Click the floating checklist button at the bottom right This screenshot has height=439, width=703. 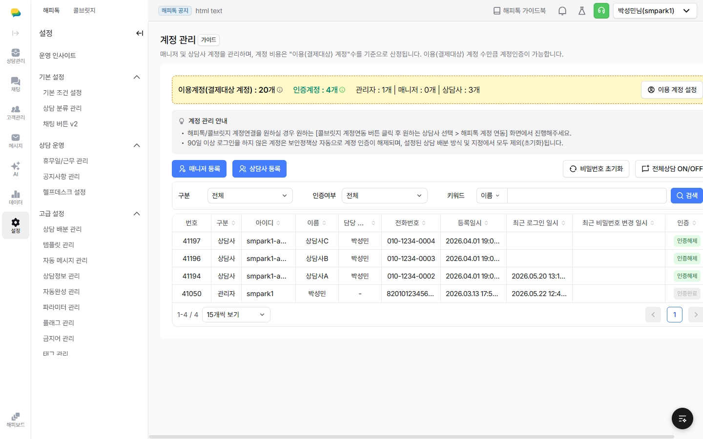682,419
